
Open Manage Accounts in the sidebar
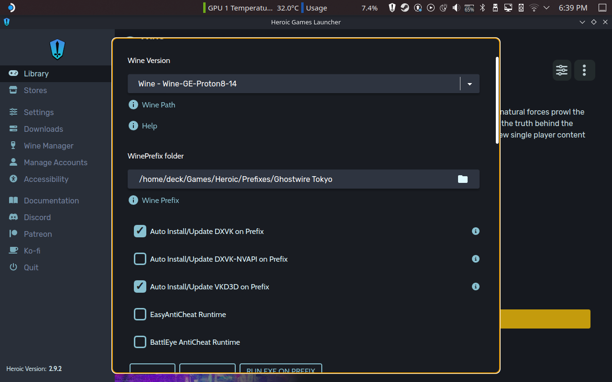click(x=55, y=162)
